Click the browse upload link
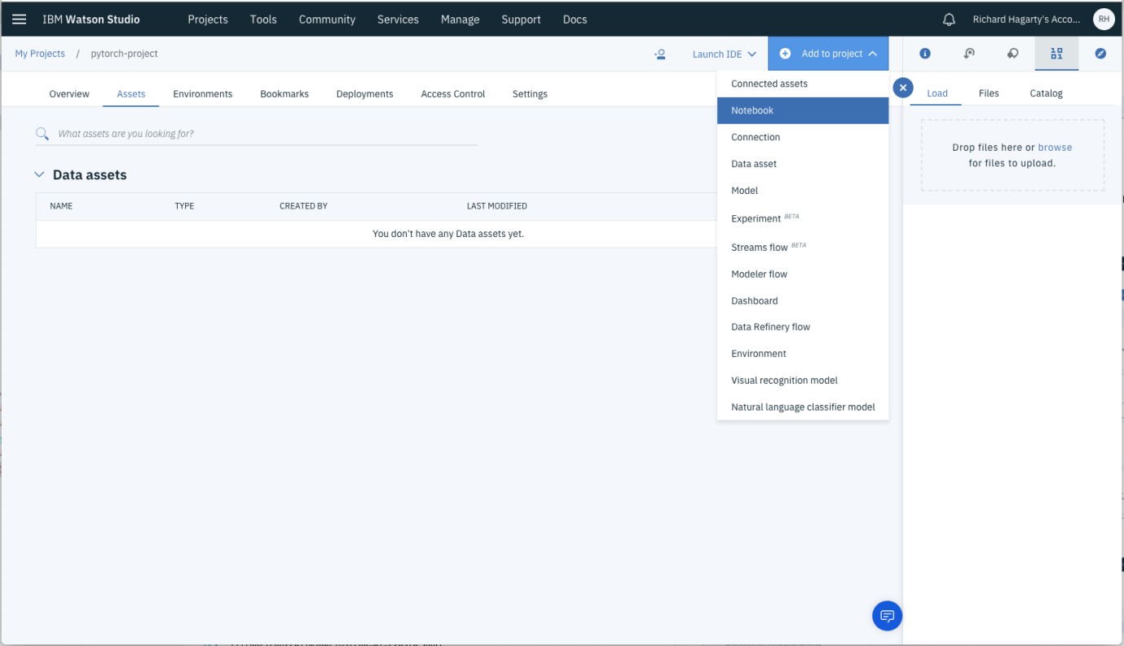 pyautogui.click(x=1056, y=147)
